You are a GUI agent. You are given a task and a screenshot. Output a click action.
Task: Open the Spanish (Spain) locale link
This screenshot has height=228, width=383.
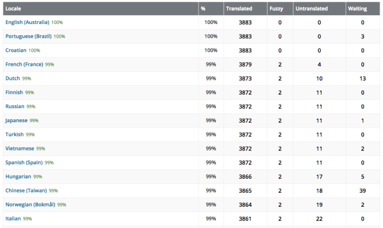(x=24, y=162)
